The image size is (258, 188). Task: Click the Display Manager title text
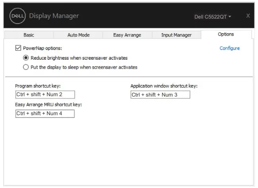(x=54, y=16)
